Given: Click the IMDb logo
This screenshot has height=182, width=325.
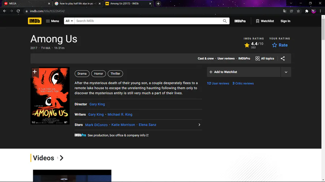Looking at the screenshot, I should coord(35,21).
